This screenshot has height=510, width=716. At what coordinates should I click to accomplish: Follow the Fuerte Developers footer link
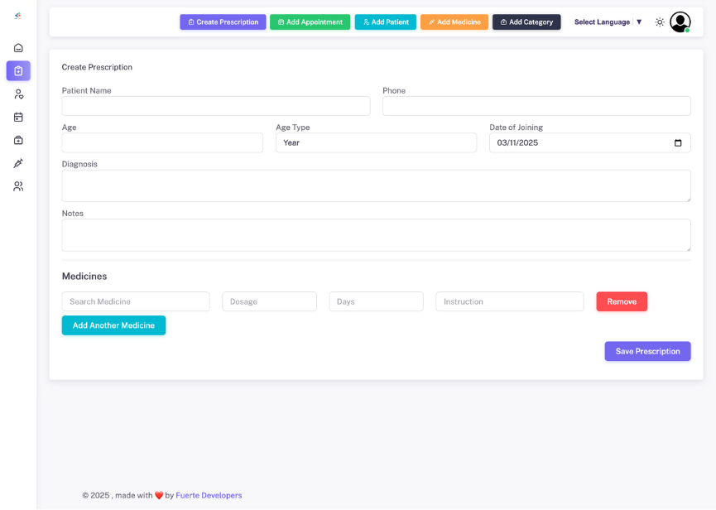[209, 495]
